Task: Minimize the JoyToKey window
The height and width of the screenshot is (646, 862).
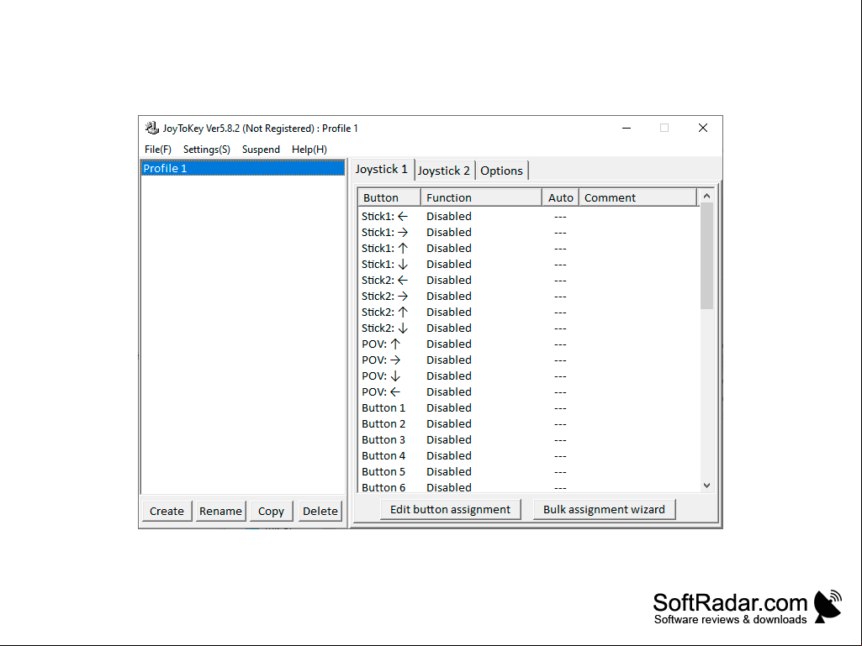Action: coord(627,128)
